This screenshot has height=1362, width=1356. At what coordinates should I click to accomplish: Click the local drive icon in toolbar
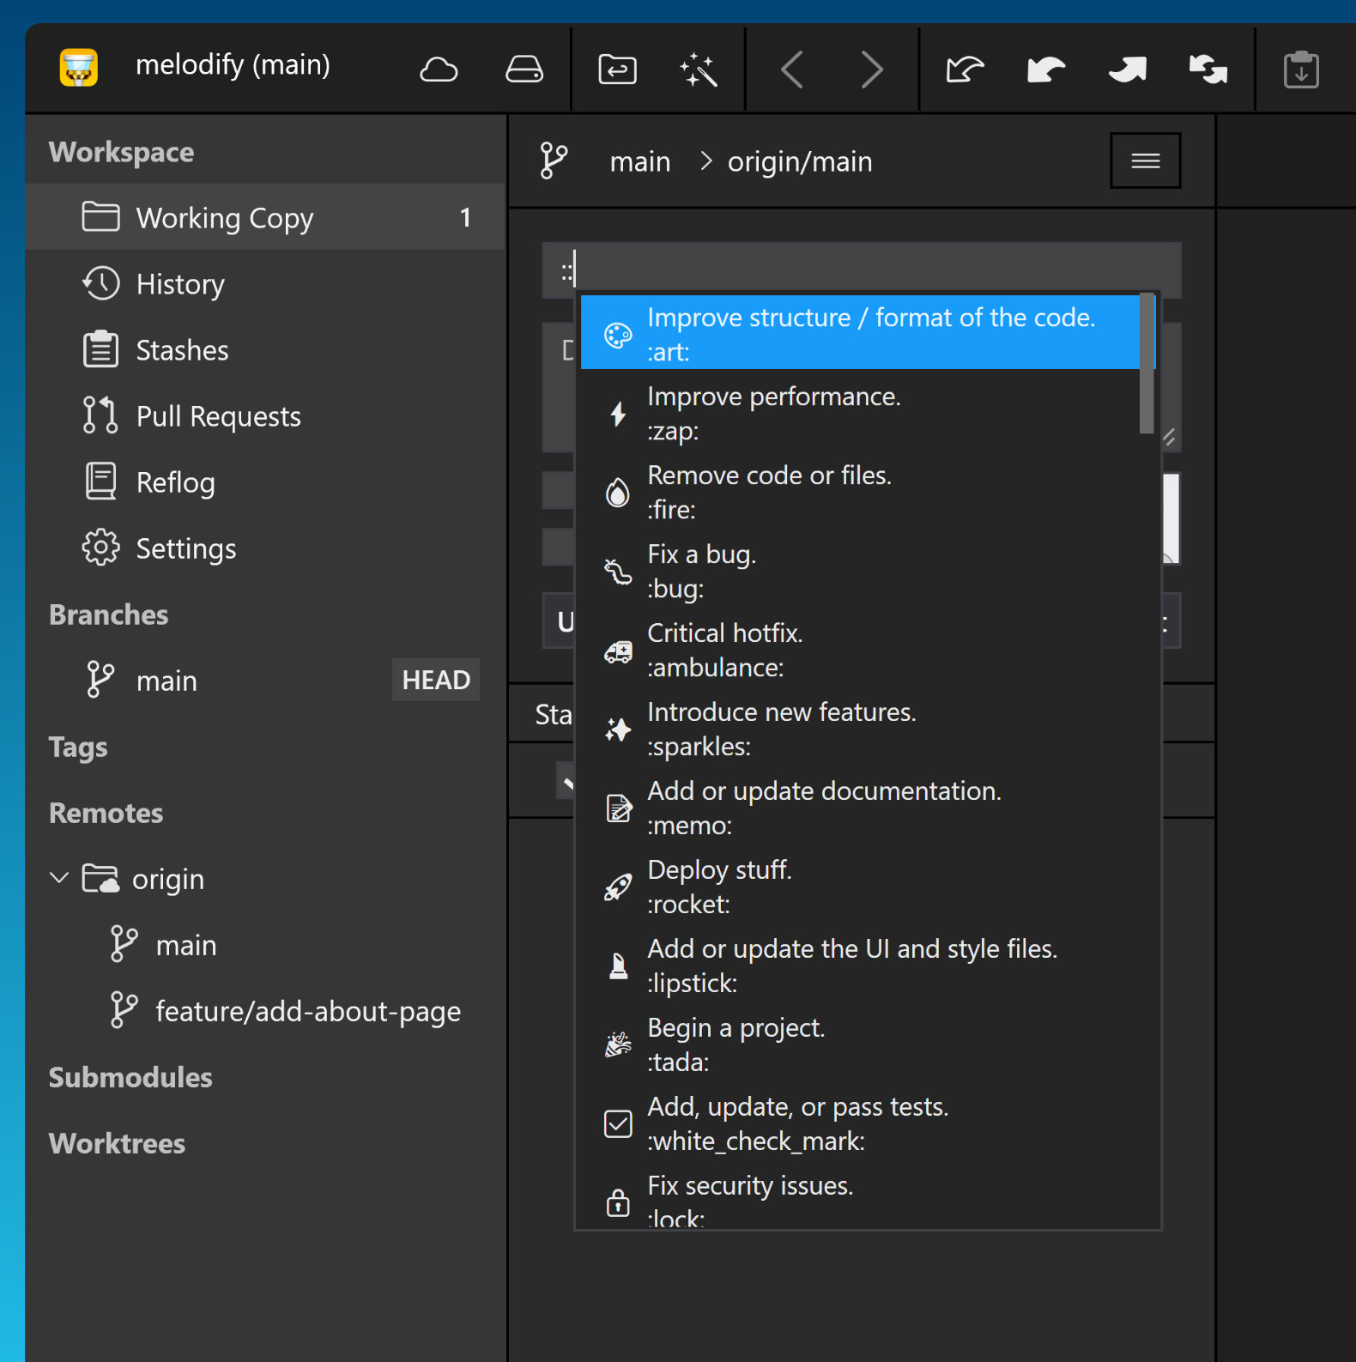(524, 70)
